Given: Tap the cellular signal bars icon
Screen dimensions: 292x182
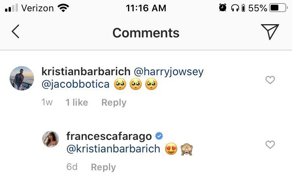Looking at the screenshot, I should tap(11, 8).
